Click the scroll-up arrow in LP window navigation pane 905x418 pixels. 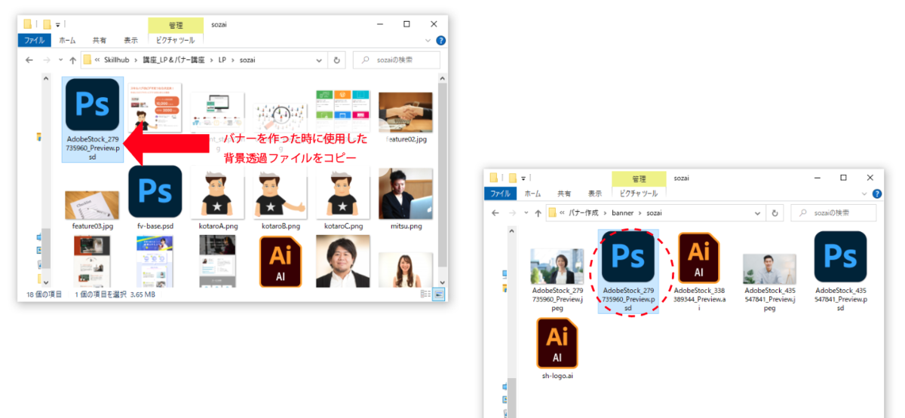coord(46,78)
